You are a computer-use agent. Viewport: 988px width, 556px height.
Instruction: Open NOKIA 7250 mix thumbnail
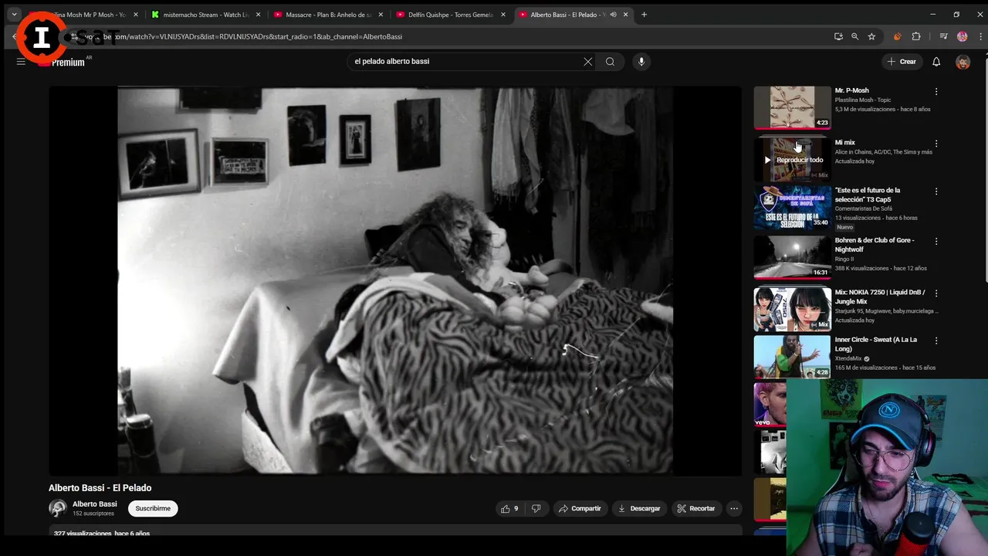pyautogui.click(x=792, y=309)
